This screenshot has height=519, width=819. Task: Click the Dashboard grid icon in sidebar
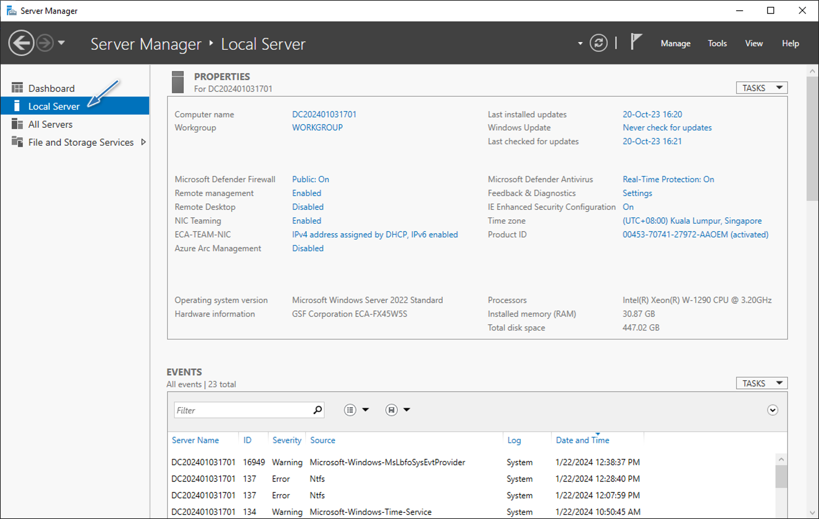17,88
